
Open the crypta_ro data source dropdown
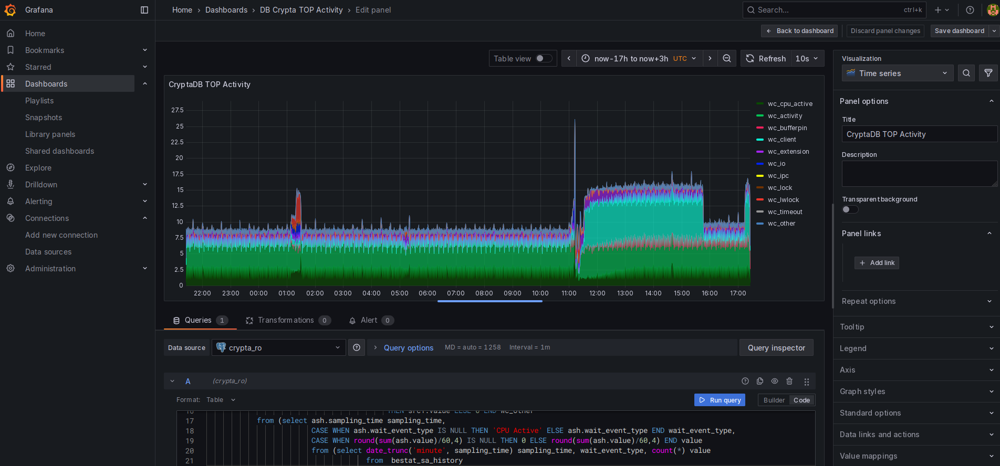(x=278, y=347)
